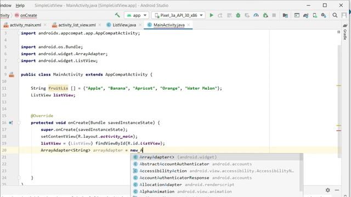Click red error stripe marker in scrollbar

click(x=339, y=130)
